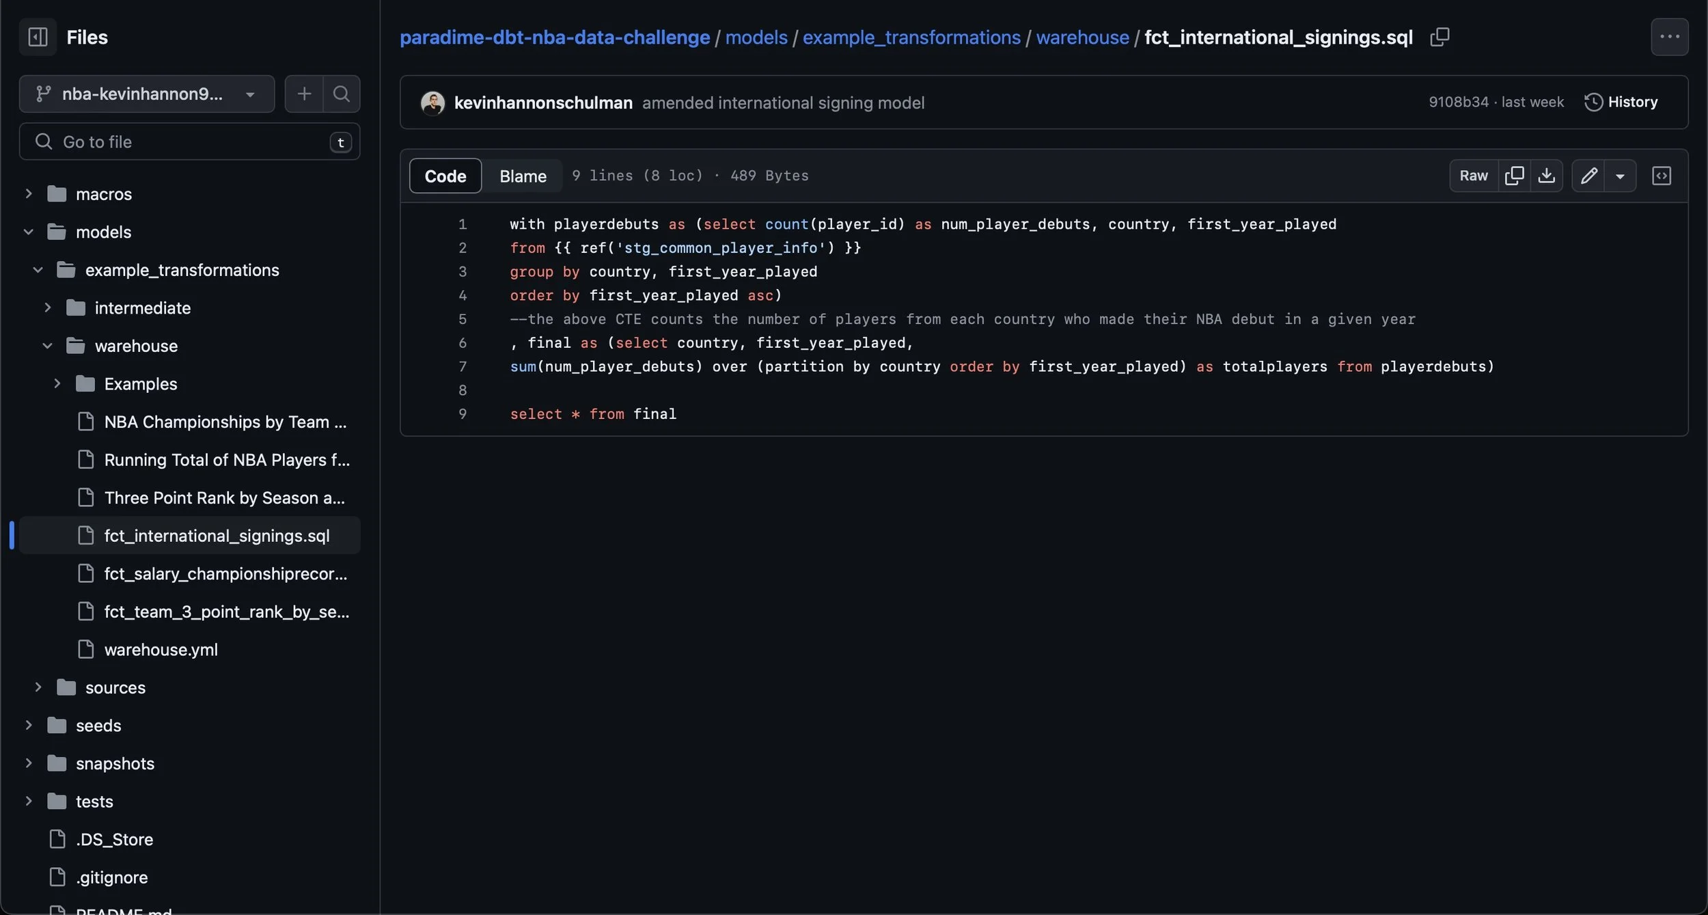
Task: Click the add file plus icon
Action: (x=304, y=94)
